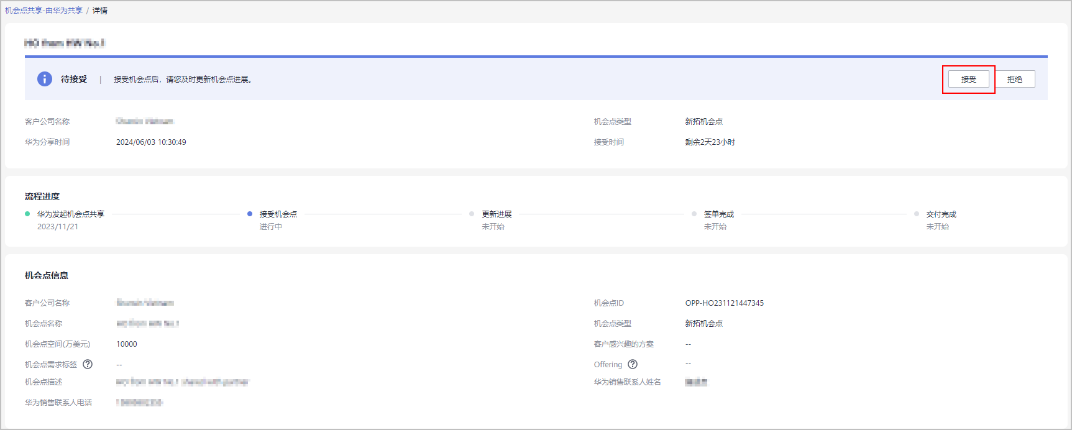Click the 进行中 status under 接受机会点
The width and height of the screenshot is (1072, 430).
click(271, 227)
